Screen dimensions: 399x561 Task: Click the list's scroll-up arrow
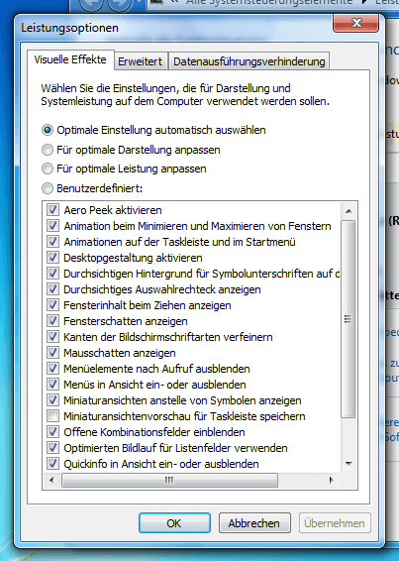349,211
